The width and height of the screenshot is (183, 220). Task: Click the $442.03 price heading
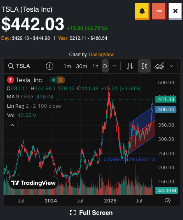click(33, 24)
